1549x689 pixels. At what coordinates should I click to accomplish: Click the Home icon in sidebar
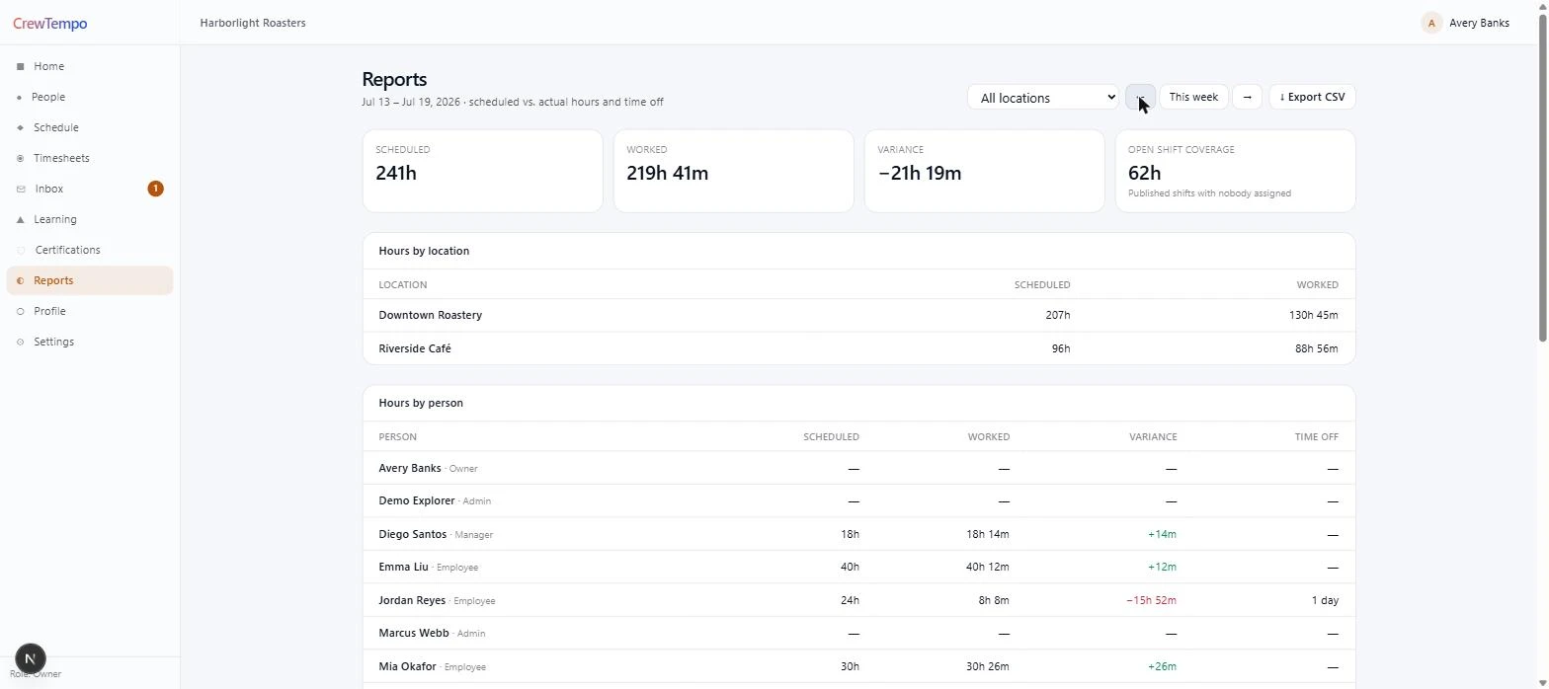(21, 66)
